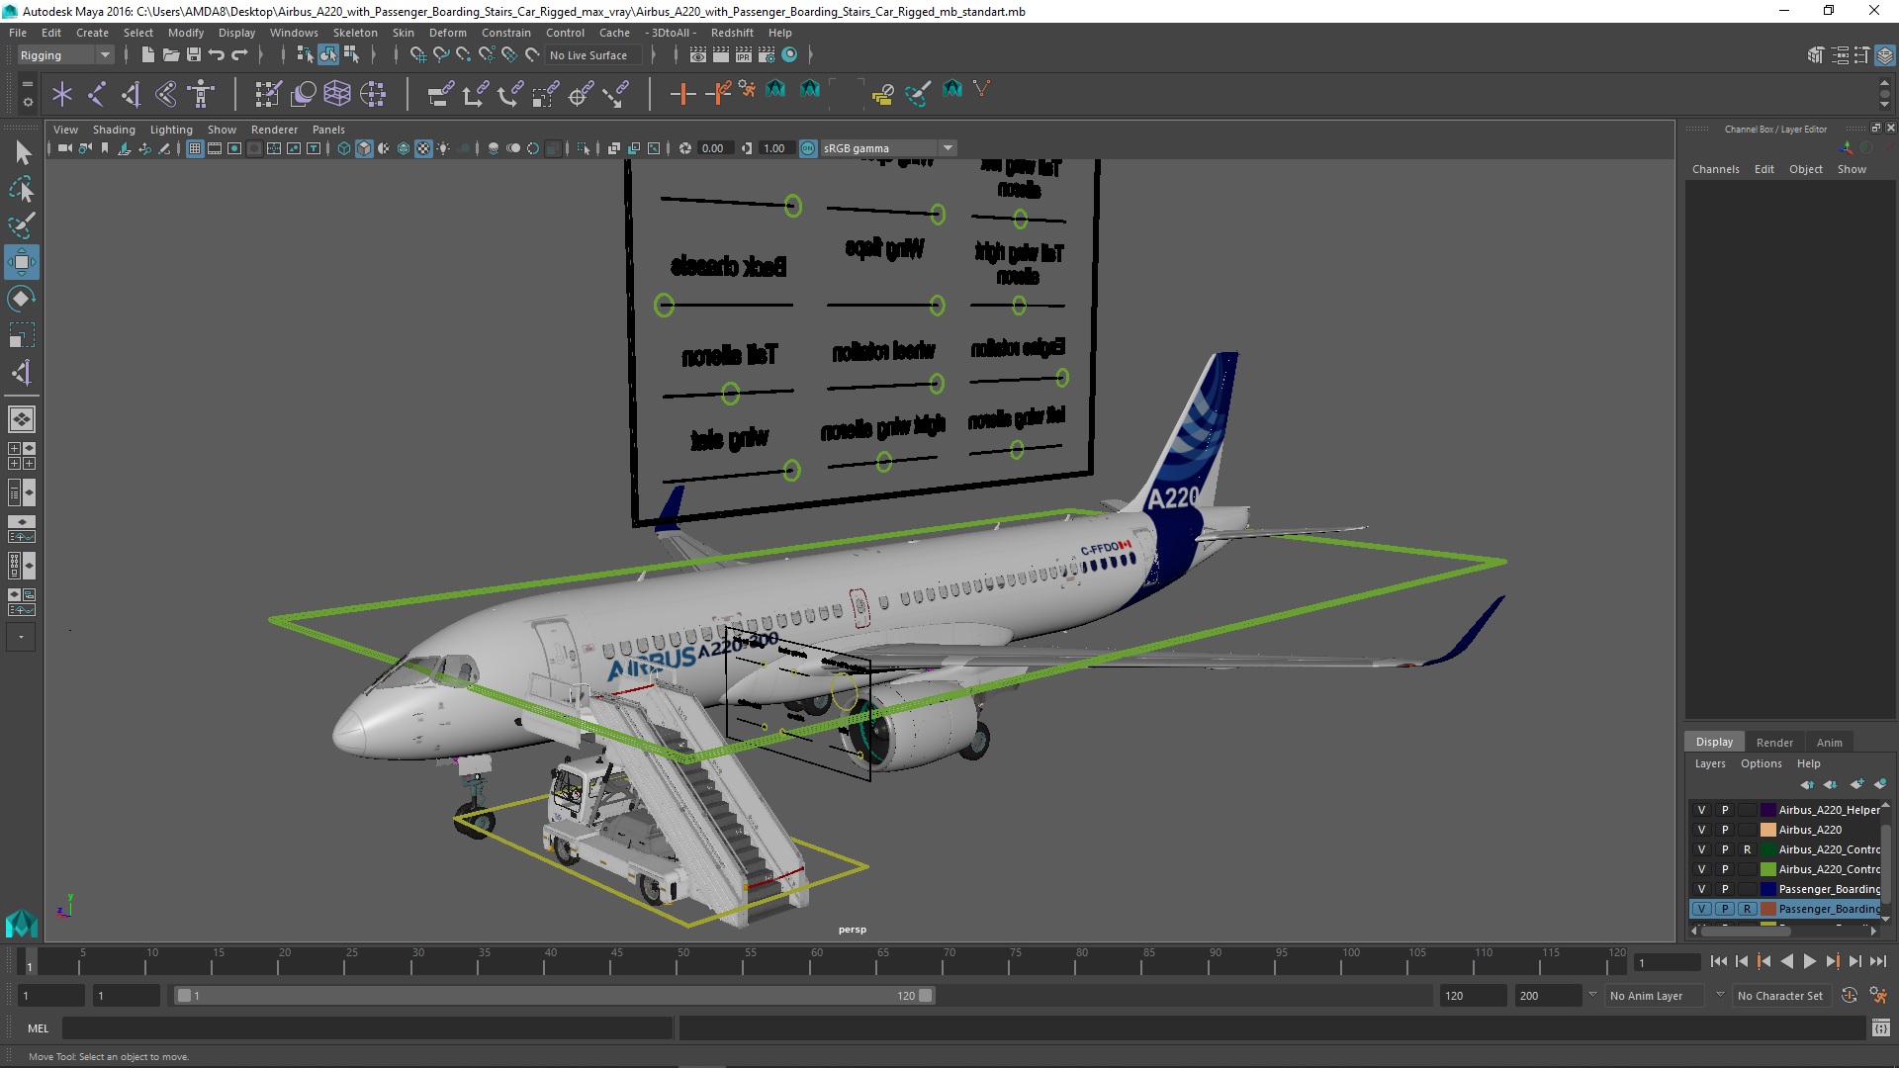Open the Redshift menu

(x=731, y=33)
